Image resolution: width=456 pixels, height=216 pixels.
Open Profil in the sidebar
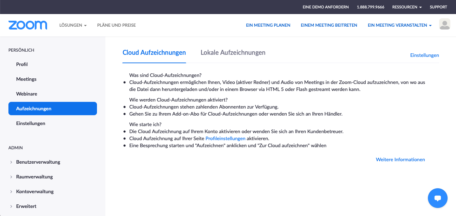click(x=21, y=64)
